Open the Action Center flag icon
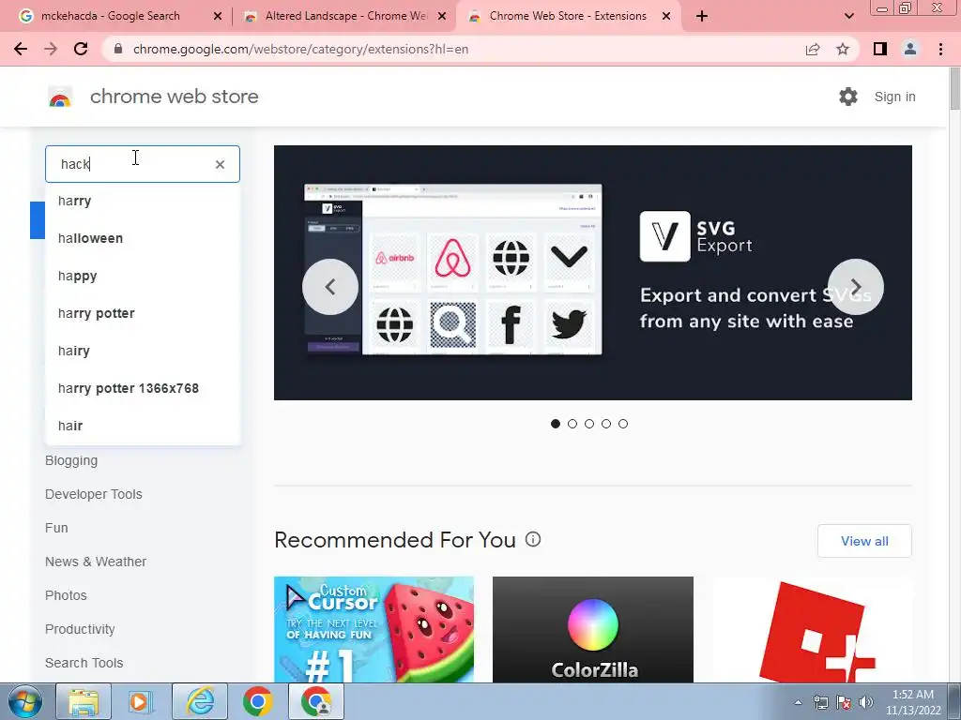Screen dimensions: 961x720 [x=844, y=702]
